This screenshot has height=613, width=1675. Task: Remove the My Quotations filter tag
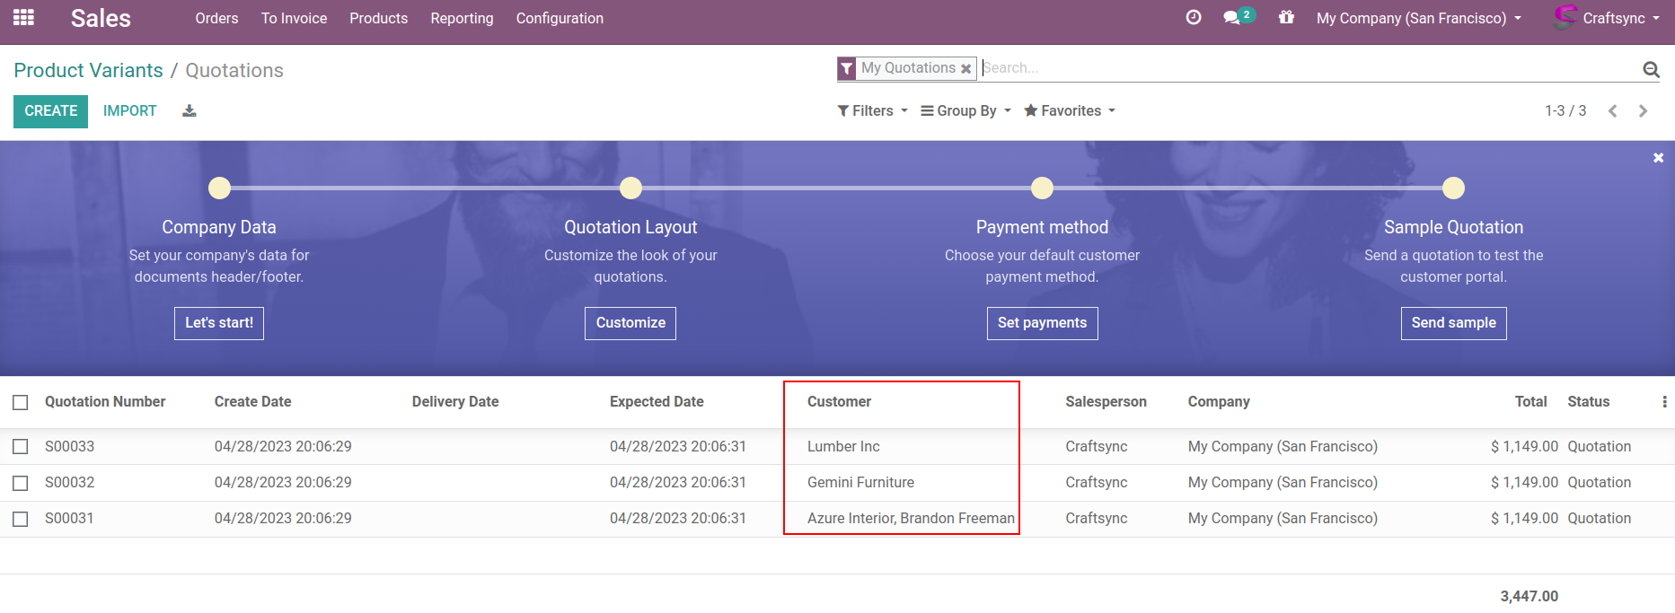965,69
